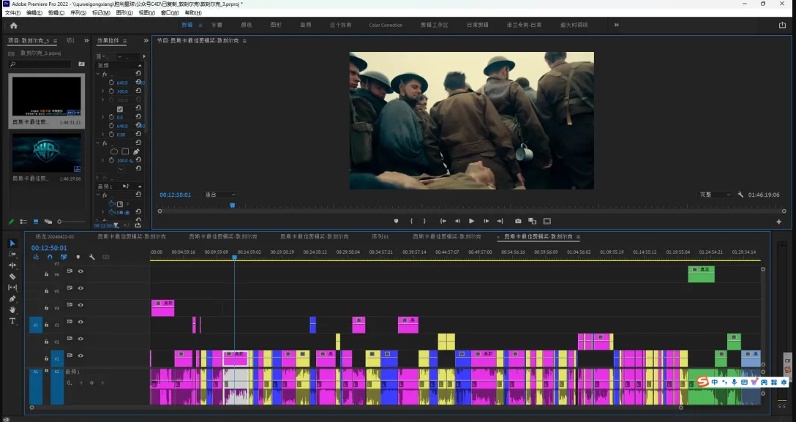
Task: Open the 适合 zoom level dropdown
Action: click(219, 195)
